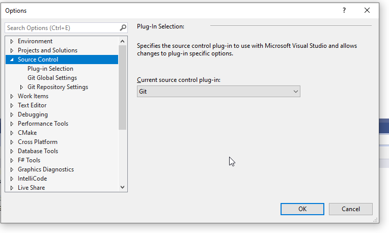Click the Cancel button
The image size is (389, 233).
(x=350, y=209)
